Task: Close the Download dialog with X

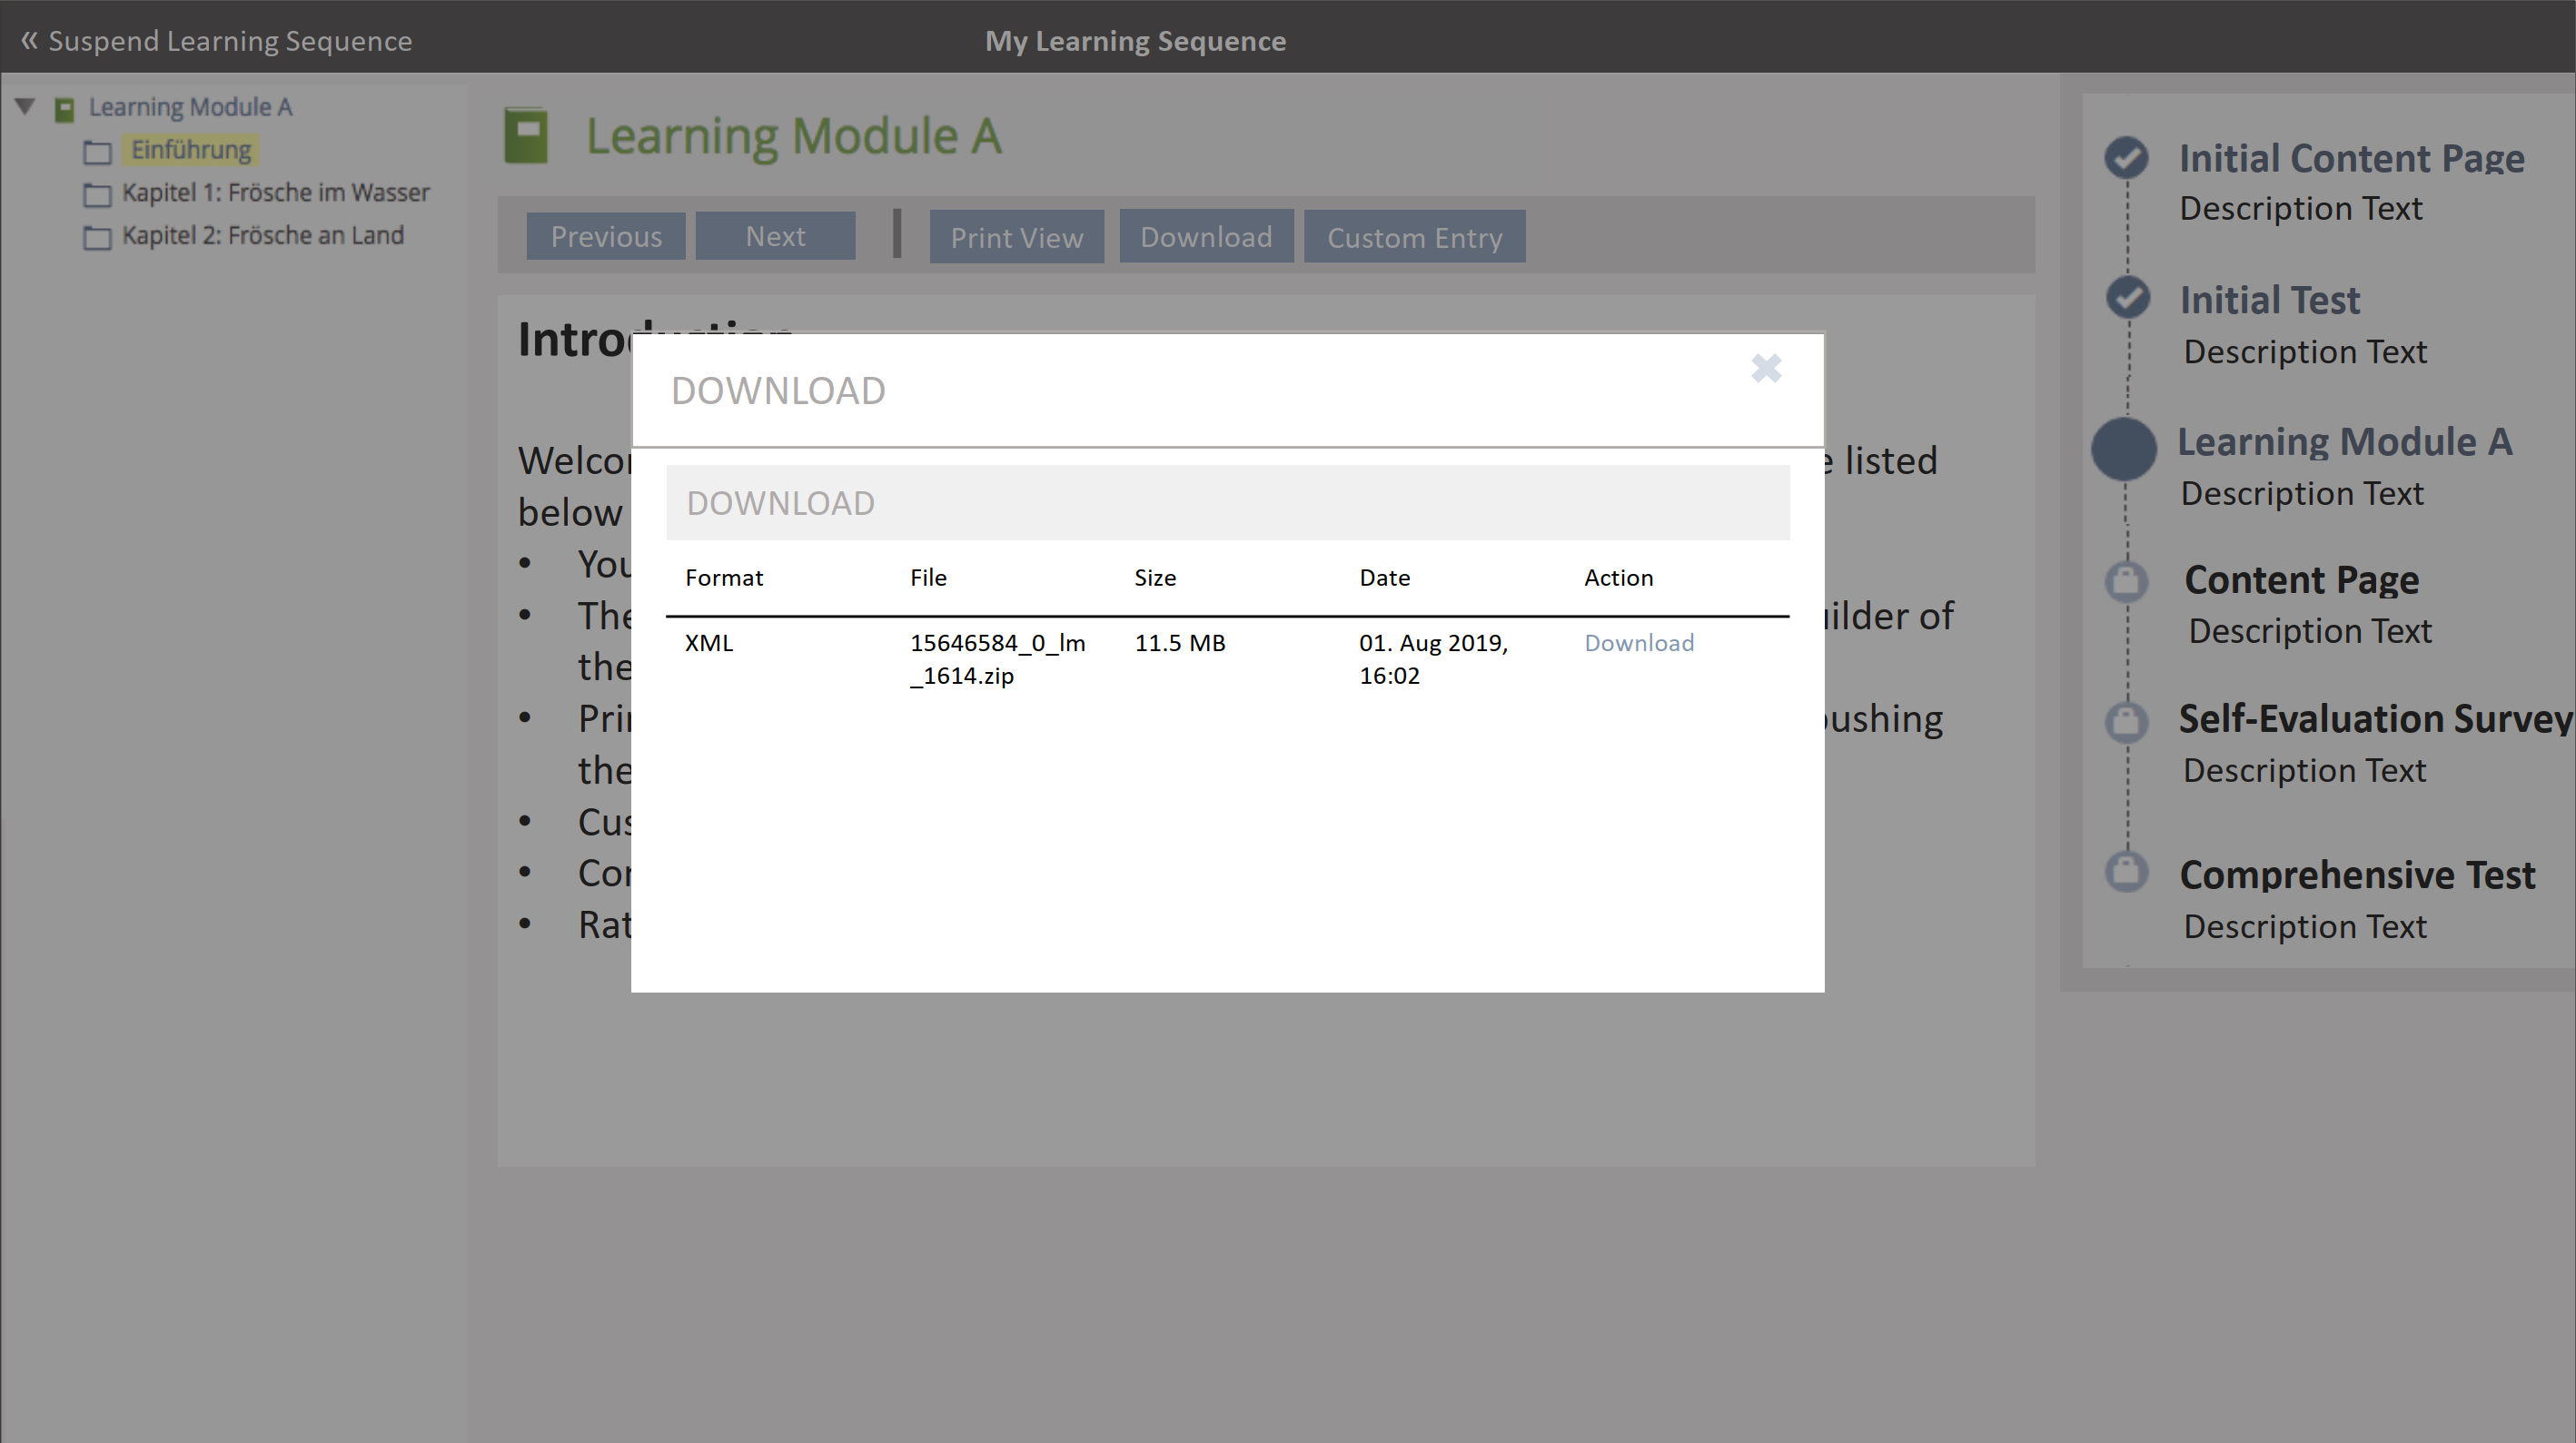Action: click(1766, 368)
